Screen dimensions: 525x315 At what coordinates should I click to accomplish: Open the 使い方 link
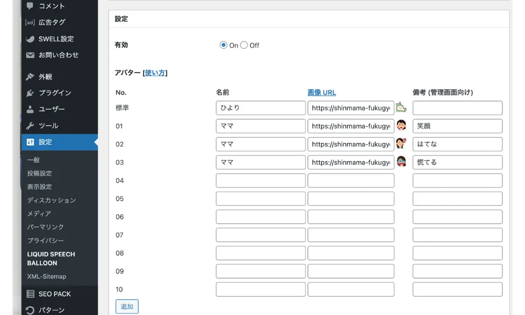point(154,73)
